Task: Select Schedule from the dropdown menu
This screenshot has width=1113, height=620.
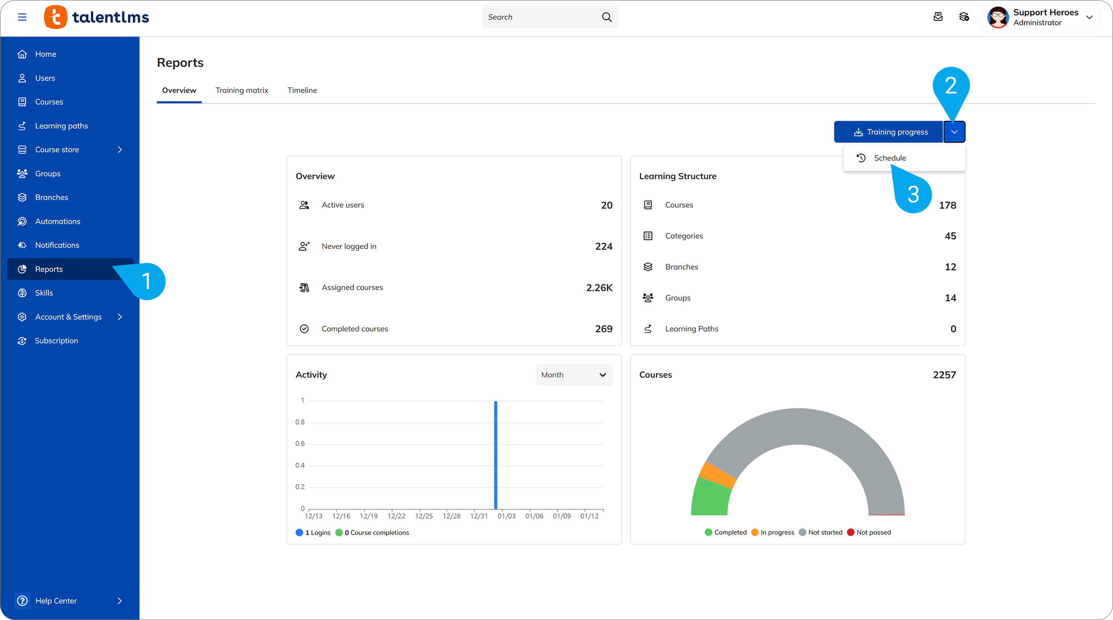Action: [x=890, y=158]
